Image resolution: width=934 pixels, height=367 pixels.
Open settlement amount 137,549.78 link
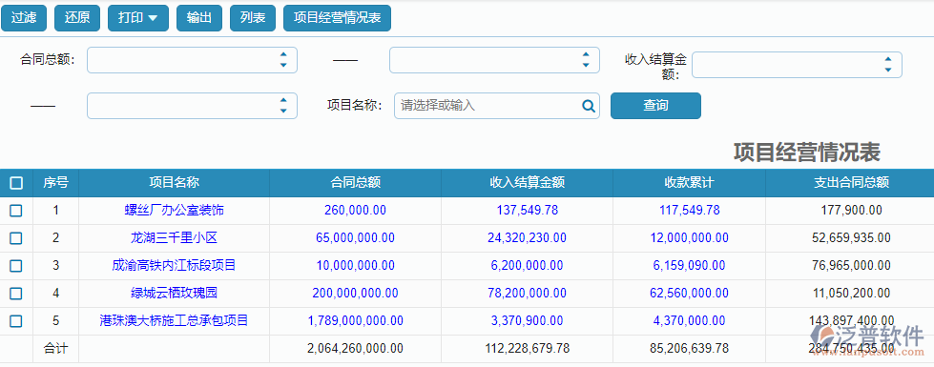click(528, 210)
